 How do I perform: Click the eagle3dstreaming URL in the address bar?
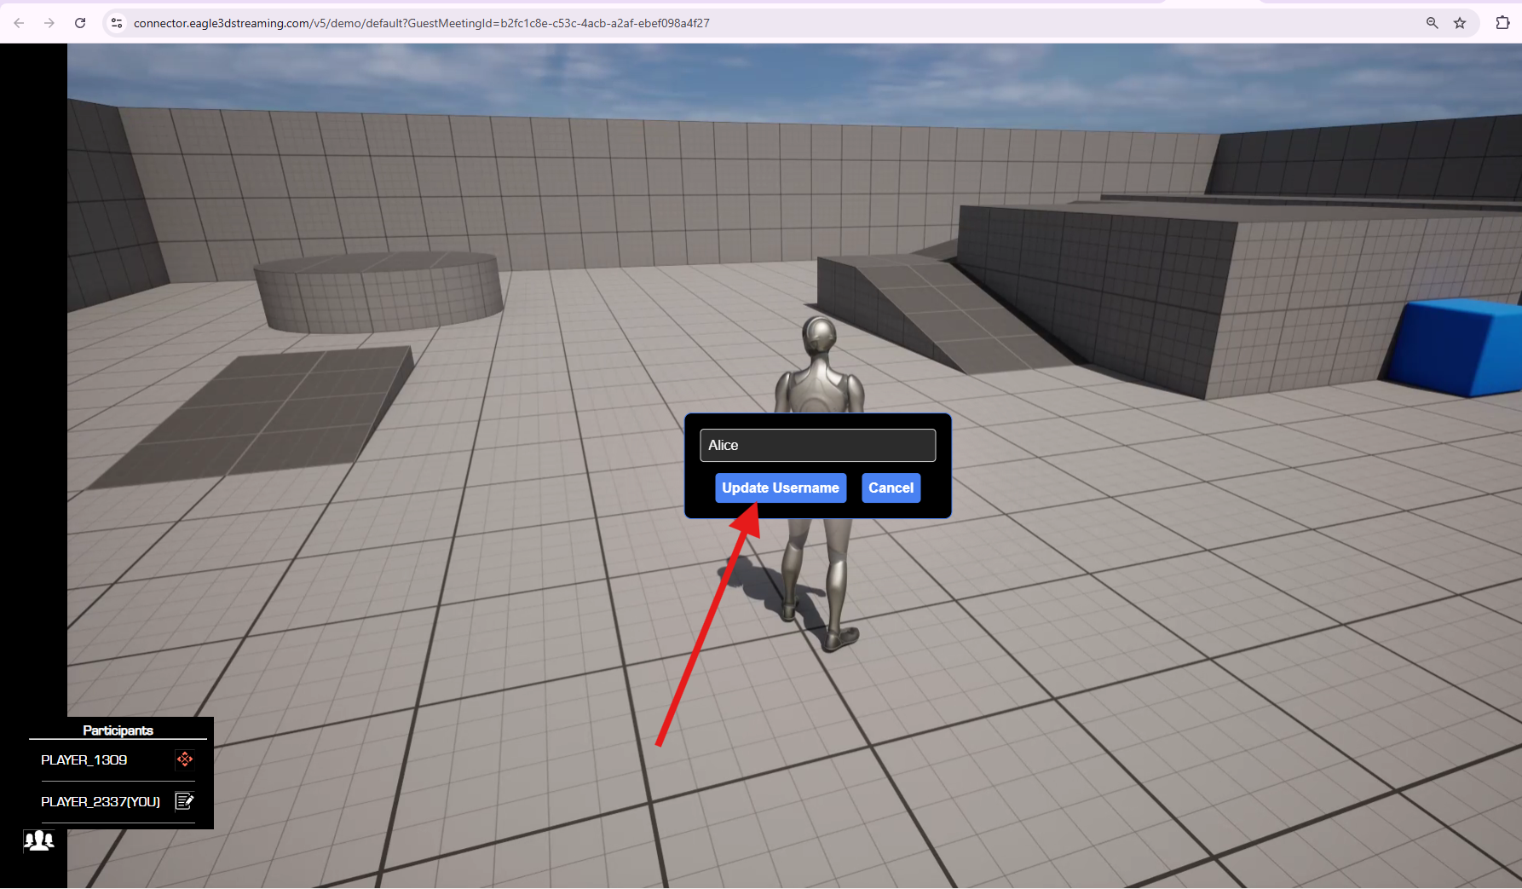tap(421, 23)
